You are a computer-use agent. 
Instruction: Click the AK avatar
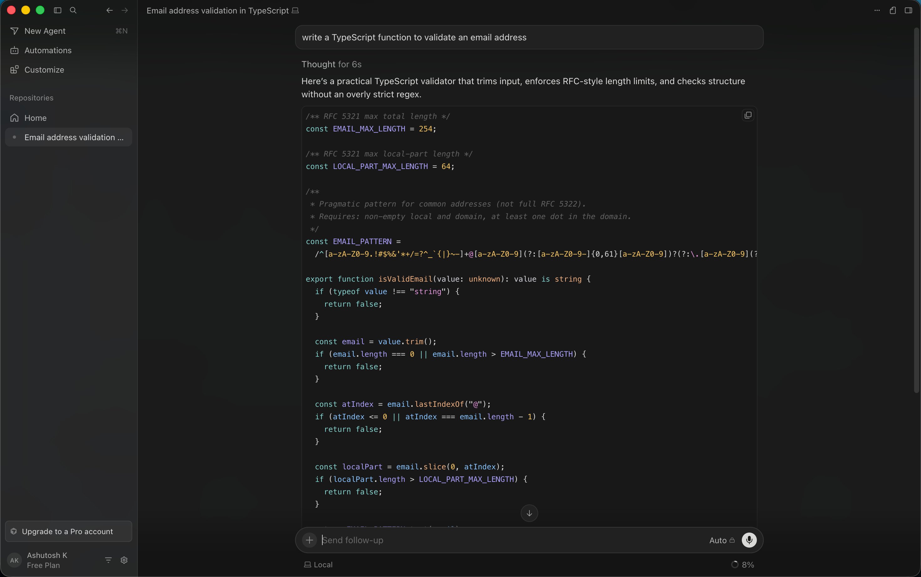[x=14, y=561]
